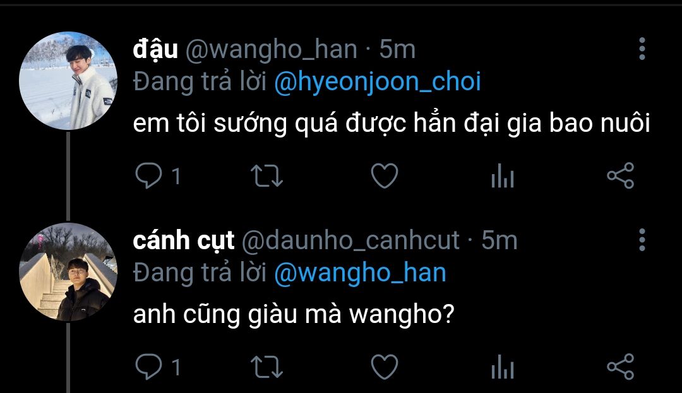View analytics on cánh cụt's tweet
682x393 pixels.
click(x=503, y=367)
